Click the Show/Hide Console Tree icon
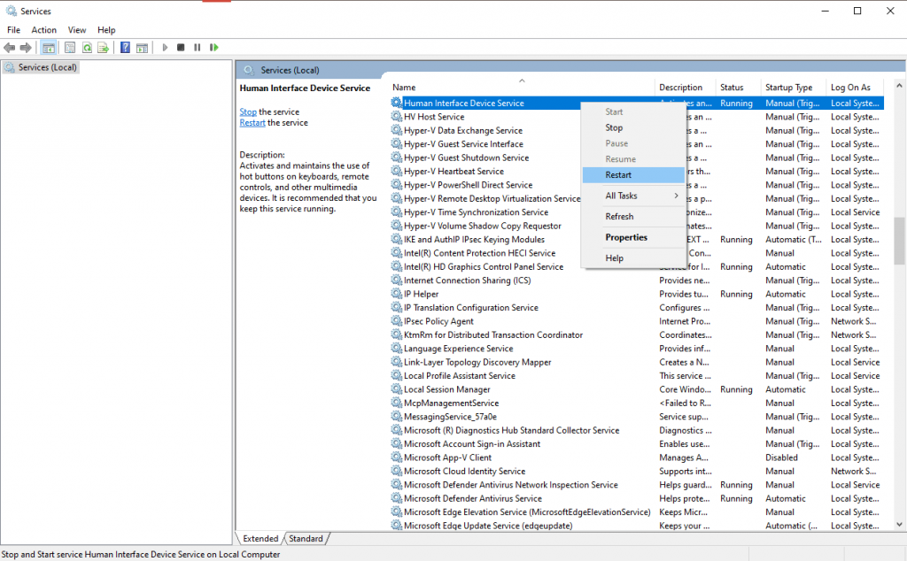Viewport: 907px width, 561px height. tap(48, 47)
